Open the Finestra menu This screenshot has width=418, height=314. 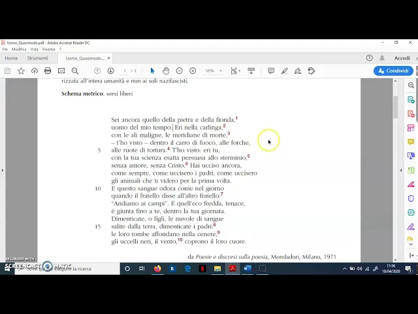click(x=48, y=50)
